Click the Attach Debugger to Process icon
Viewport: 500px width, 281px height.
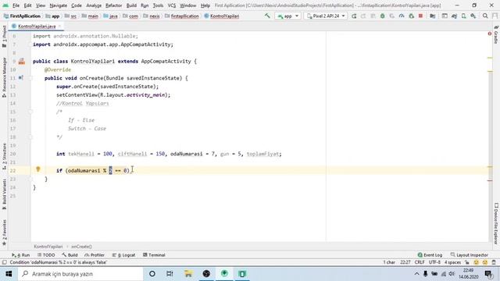tap(412, 16)
